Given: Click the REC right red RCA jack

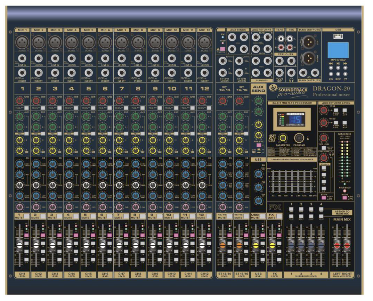Looking at the screenshot, I should coord(290,48).
